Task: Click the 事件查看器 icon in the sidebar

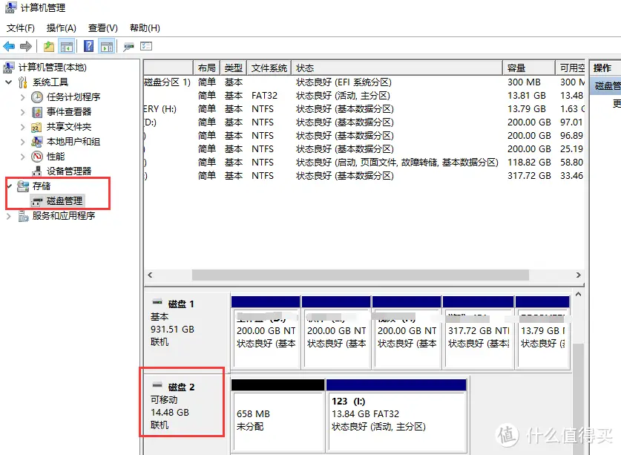Action: pos(36,111)
